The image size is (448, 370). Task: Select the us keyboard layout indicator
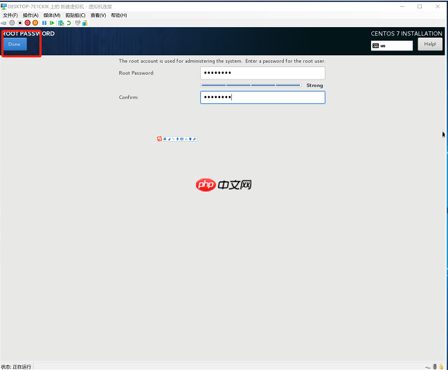point(392,46)
